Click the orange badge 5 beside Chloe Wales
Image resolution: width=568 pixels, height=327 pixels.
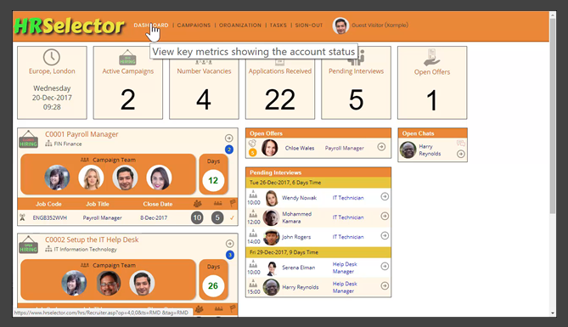(253, 153)
